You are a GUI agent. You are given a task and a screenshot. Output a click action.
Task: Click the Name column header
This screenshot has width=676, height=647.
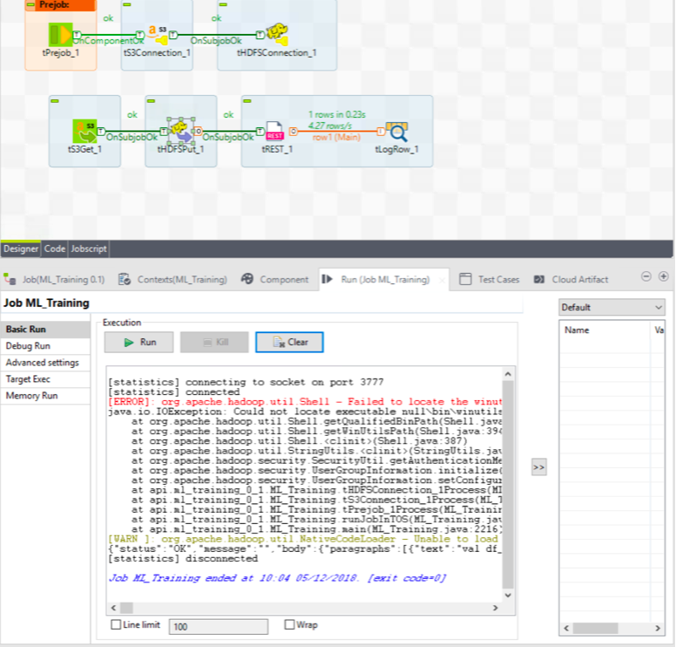(604, 330)
